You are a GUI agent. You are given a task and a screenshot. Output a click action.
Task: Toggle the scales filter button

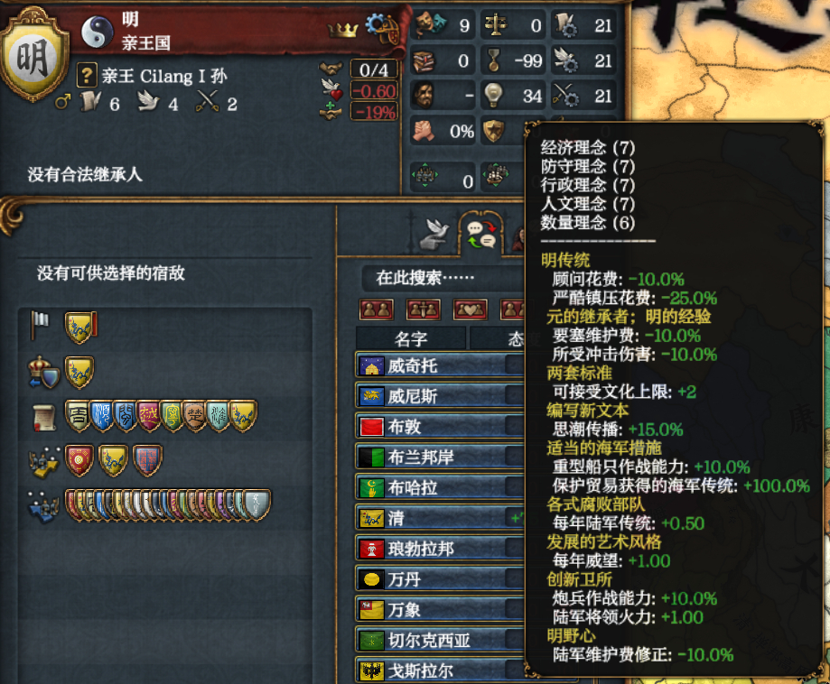pyautogui.click(x=423, y=310)
